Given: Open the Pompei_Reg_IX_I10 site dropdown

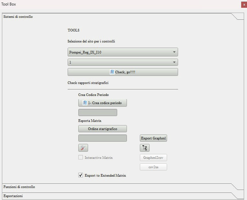Looking at the screenshot, I should click(x=123, y=52).
